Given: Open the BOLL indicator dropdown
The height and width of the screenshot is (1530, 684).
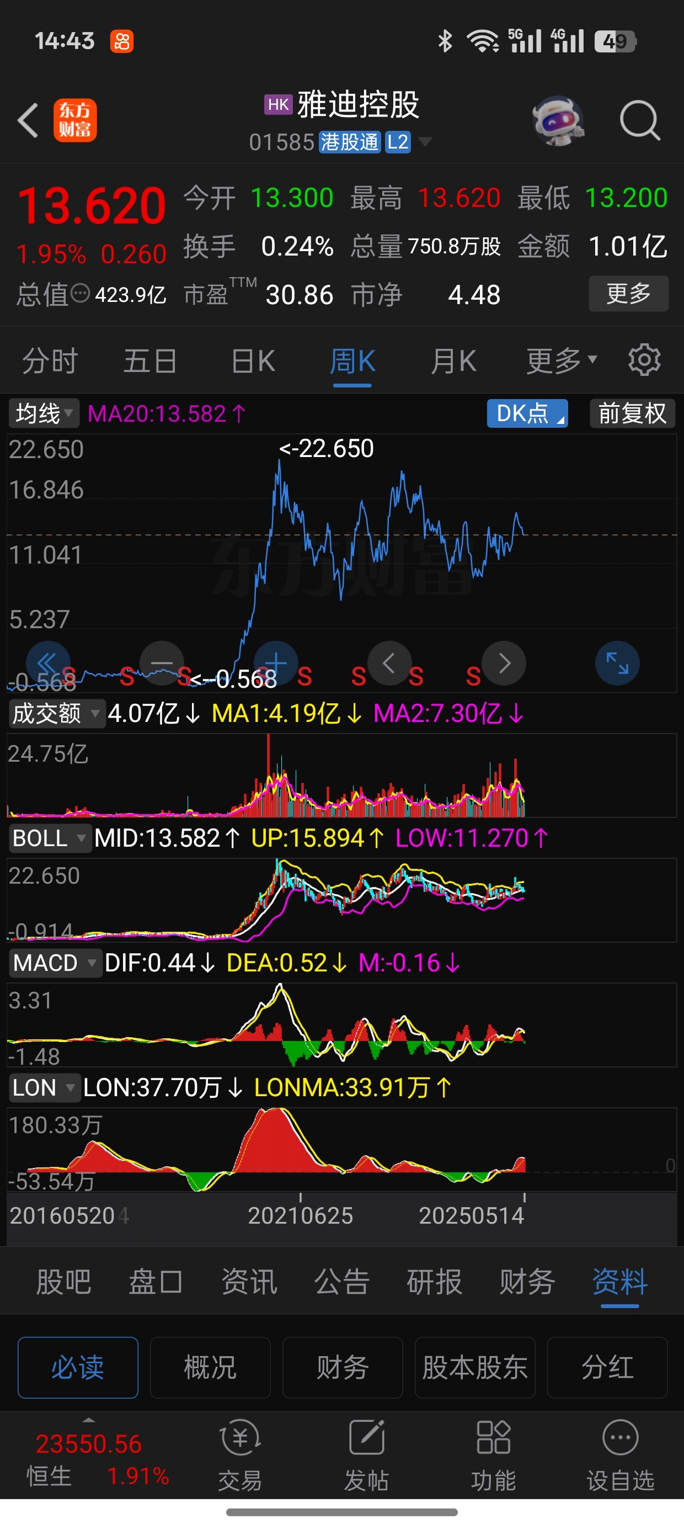Looking at the screenshot, I should (50, 838).
